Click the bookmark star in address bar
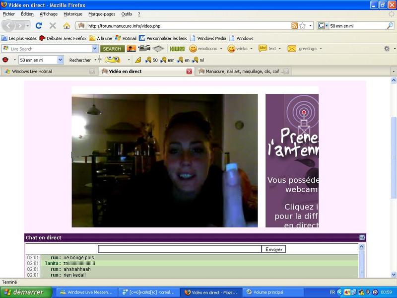The width and height of the screenshot is (397, 298). pos(302,26)
